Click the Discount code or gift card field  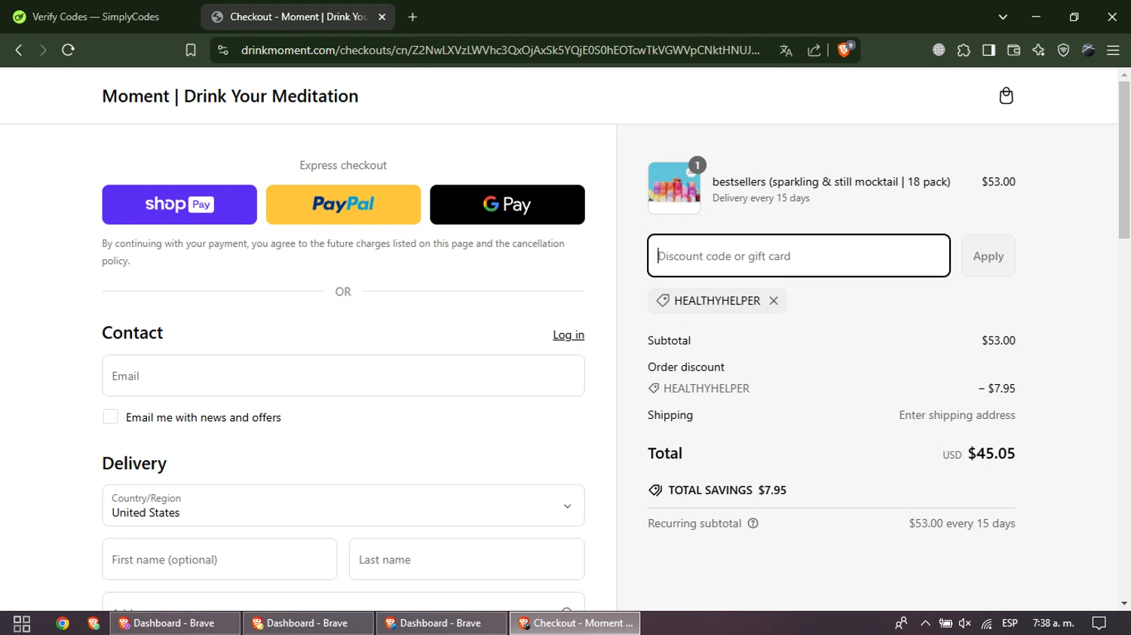[798, 255]
